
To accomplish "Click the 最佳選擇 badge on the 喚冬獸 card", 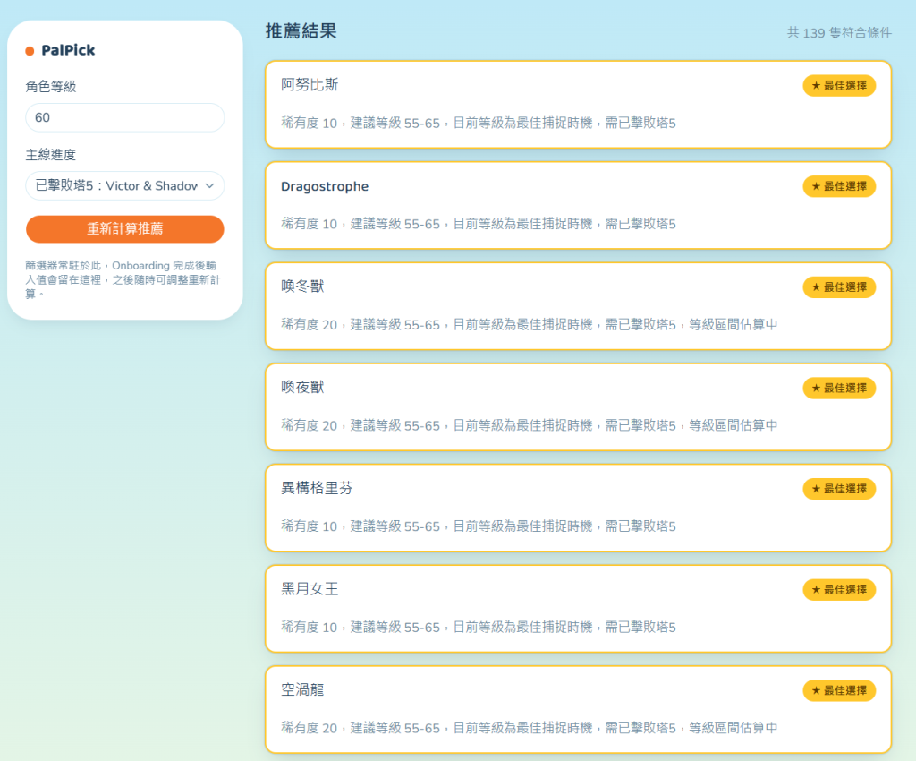I will click(x=839, y=287).
